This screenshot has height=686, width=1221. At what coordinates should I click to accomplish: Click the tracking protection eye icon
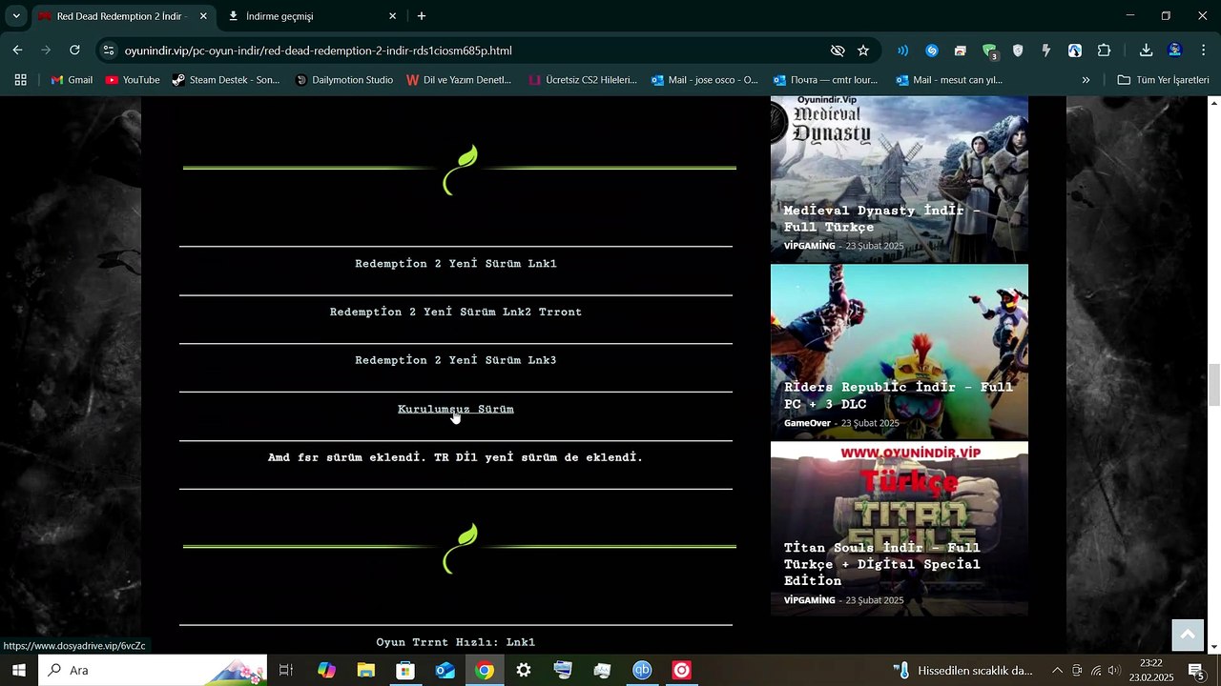click(x=838, y=50)
